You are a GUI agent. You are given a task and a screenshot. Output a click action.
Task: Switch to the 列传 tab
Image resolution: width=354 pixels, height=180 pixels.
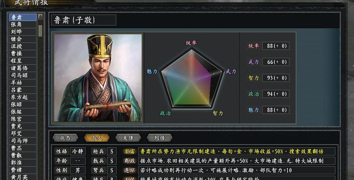tap(160, 138)
